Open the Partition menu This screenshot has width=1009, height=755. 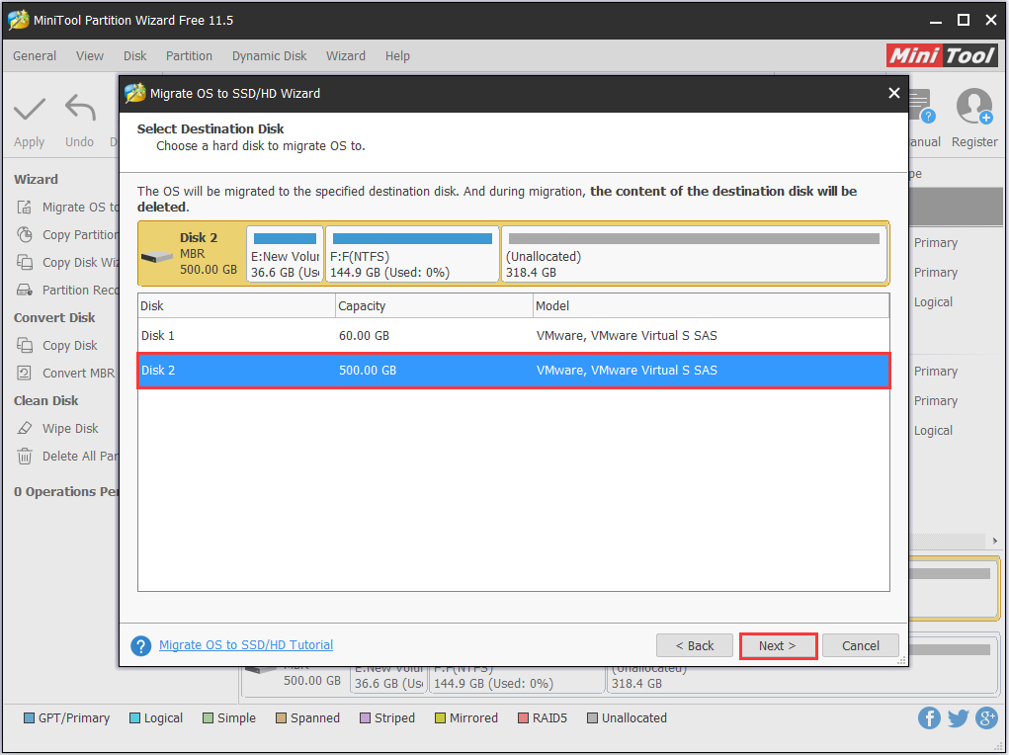click(189, 56)
